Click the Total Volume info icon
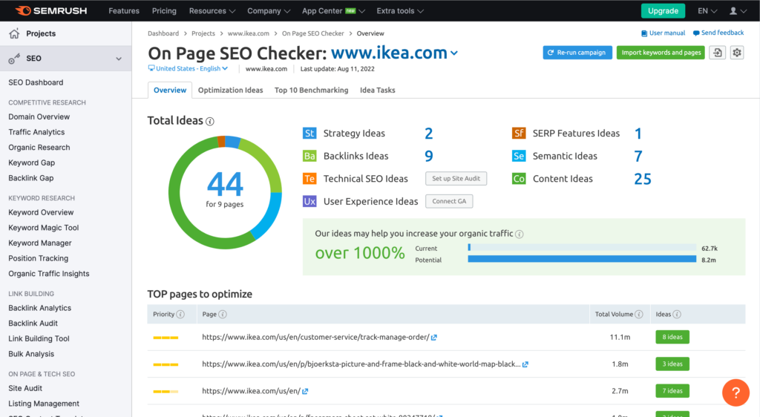Viewport: 760px width, 417px height. point(639,315)
